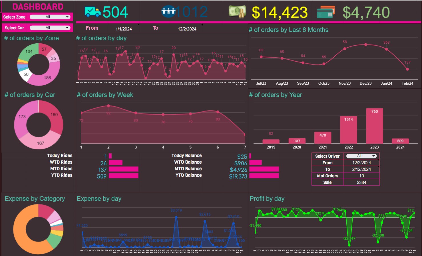Click the Select Driver label cell
The width and height of the screenshot is (422, 256).
tap(327, 156)
